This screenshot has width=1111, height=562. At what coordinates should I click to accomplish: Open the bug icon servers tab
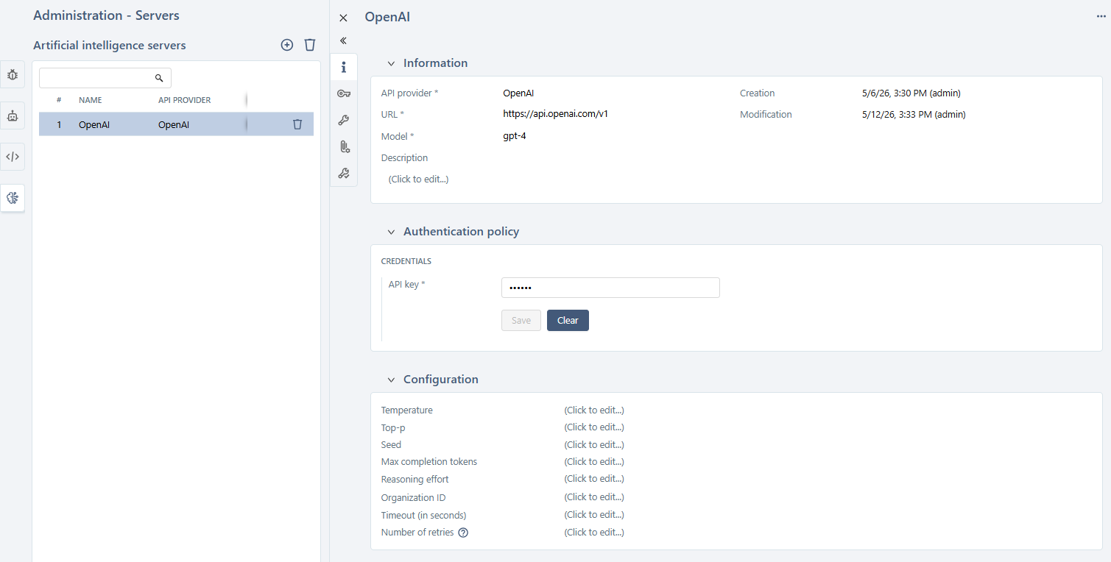(13, 74)
